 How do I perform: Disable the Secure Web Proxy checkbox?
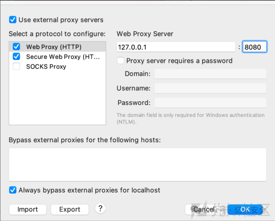(x=17, y=57)
